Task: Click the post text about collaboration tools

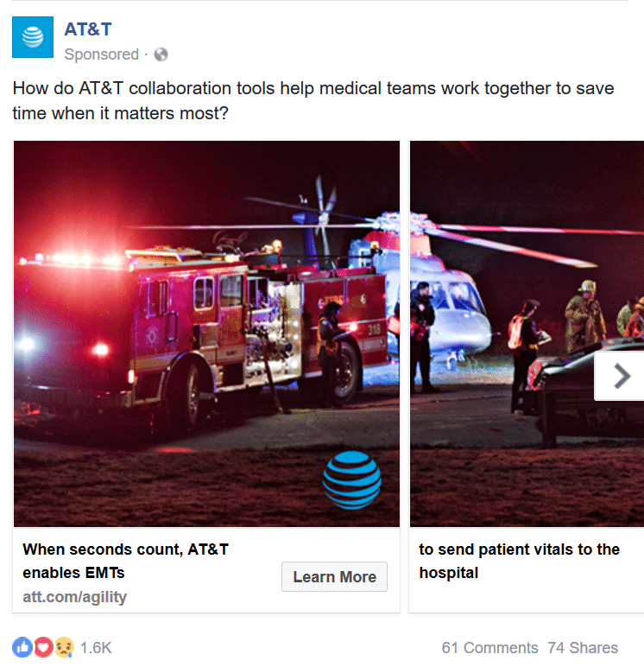Action: (x=313, y=101)
